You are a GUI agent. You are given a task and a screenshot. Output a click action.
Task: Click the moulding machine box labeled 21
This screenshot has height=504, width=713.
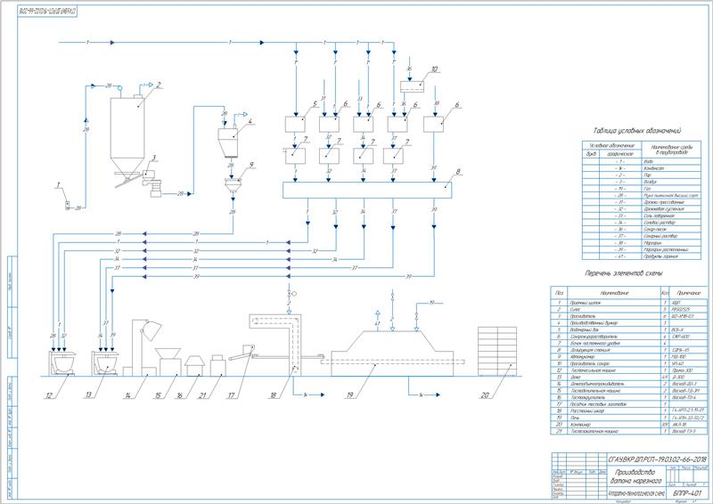pos(217,366)
